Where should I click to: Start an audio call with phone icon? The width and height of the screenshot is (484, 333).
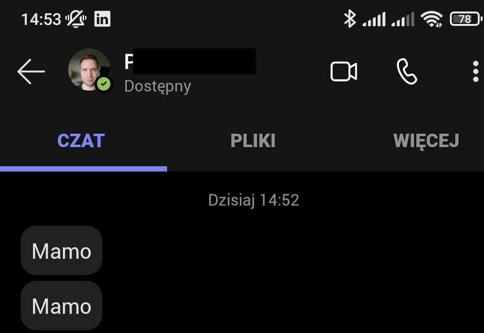tap(407, 71)
